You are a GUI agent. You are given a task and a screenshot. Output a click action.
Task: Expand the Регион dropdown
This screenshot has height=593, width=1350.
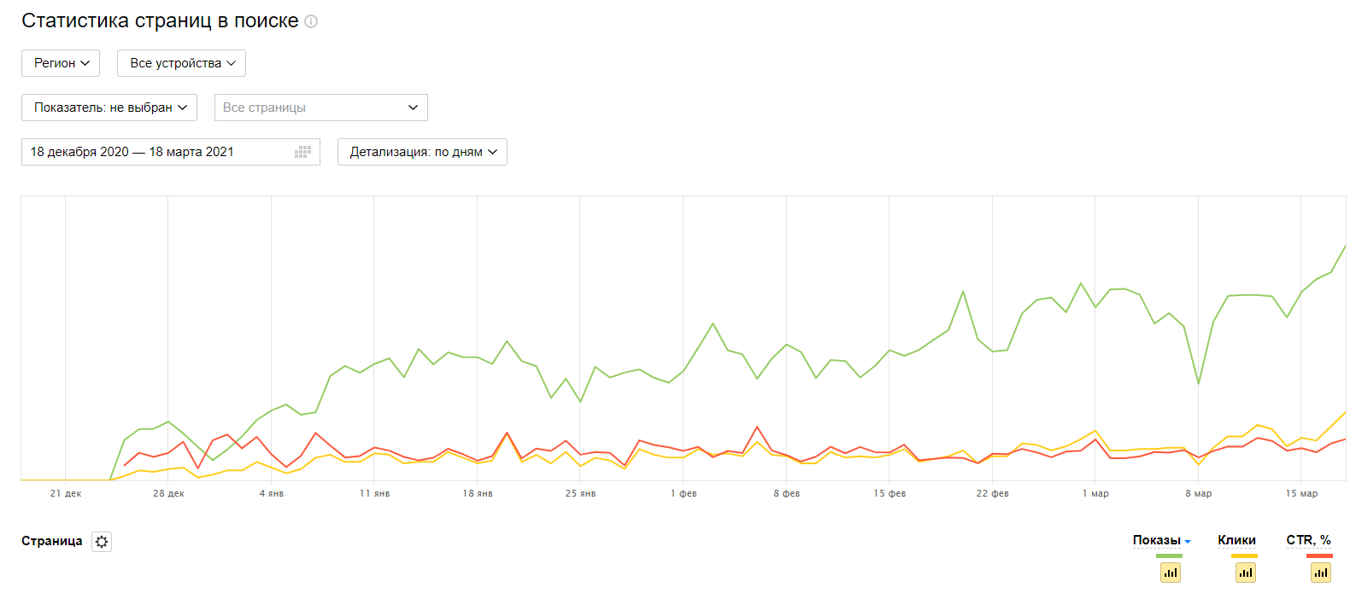pos(61,63)
